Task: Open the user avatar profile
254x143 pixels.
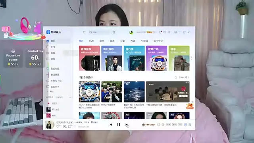Action: tap(131, 32)
